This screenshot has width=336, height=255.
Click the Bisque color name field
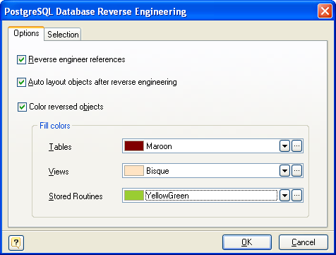(x=212, y=171)
